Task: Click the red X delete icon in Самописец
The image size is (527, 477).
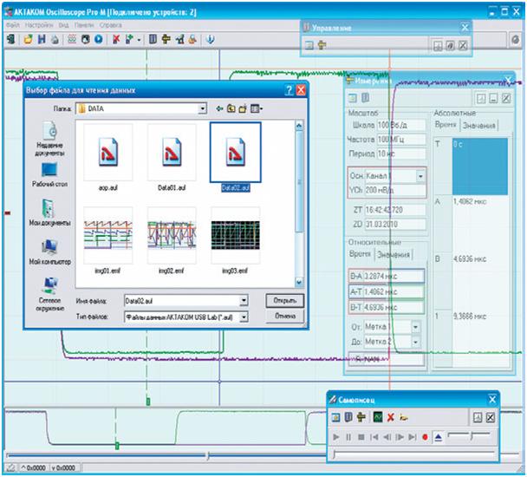Action: (391, 417)
